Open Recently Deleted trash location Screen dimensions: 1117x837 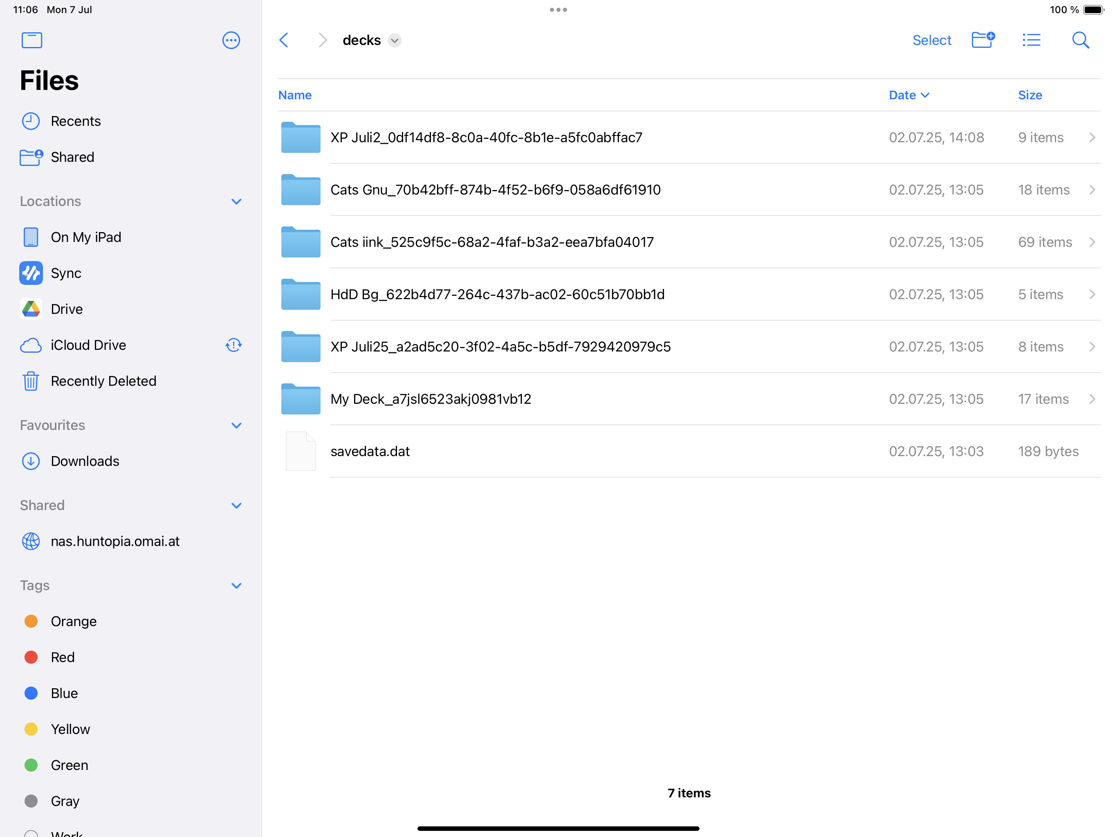(x=103, y=380)
